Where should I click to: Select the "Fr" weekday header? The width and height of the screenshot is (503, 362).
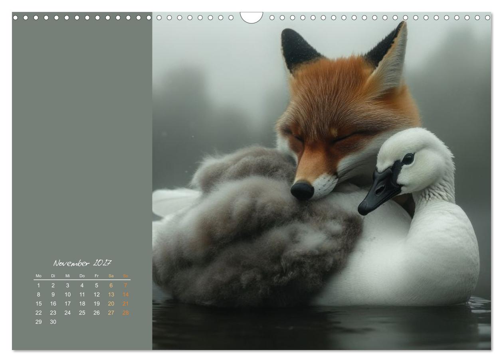click(97, 276)
